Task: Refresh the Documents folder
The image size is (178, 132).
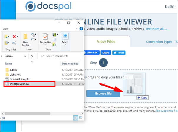Action: pos(32,56)
